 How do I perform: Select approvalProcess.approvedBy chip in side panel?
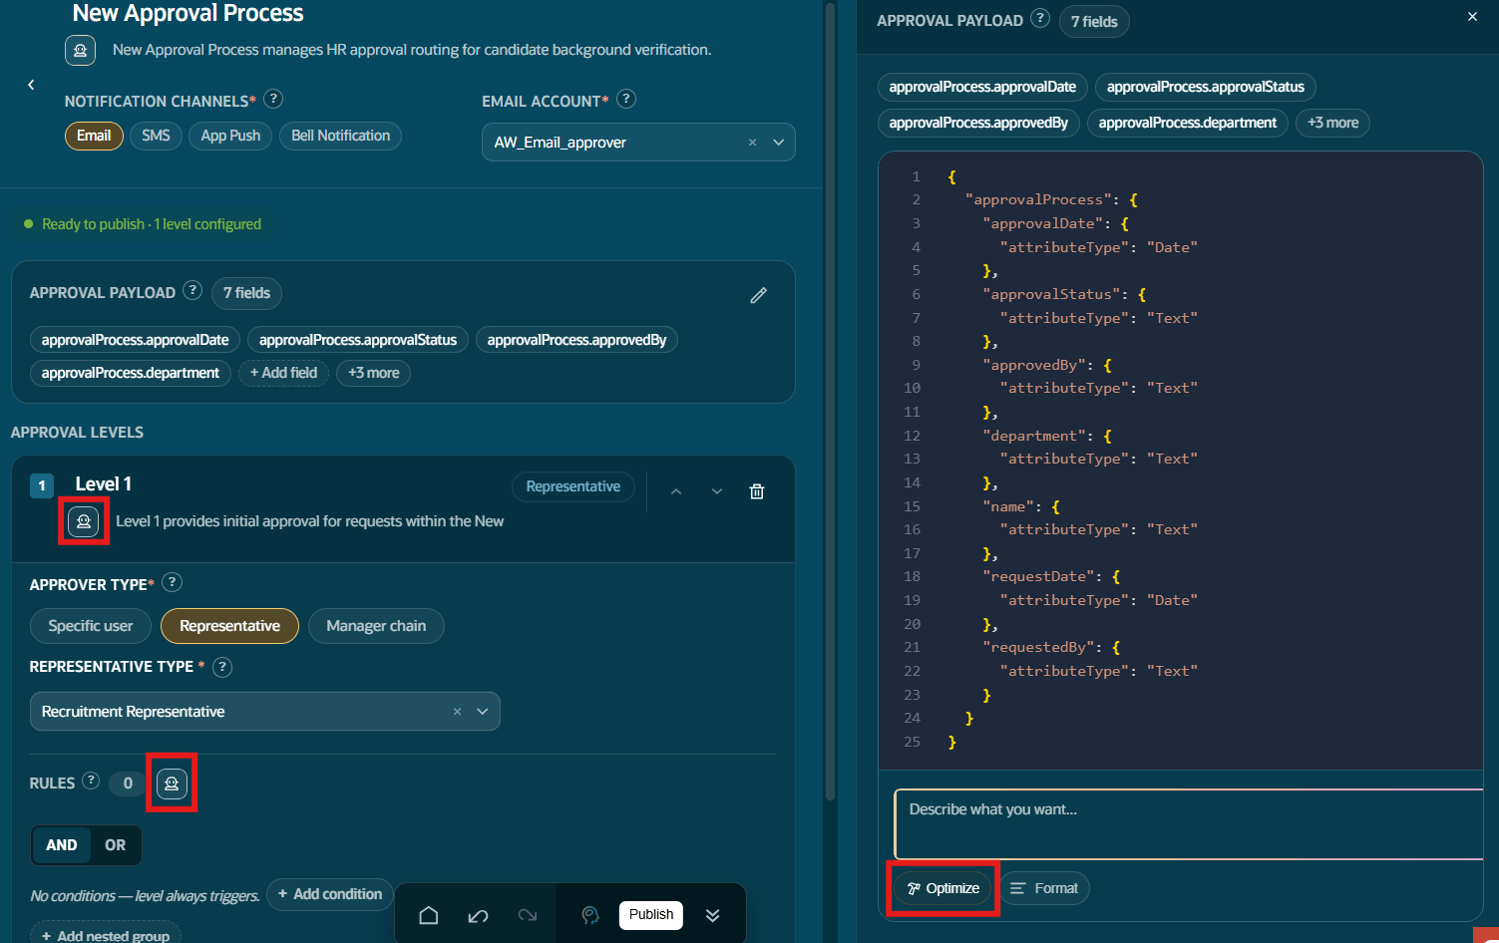(x=978, y=123)
